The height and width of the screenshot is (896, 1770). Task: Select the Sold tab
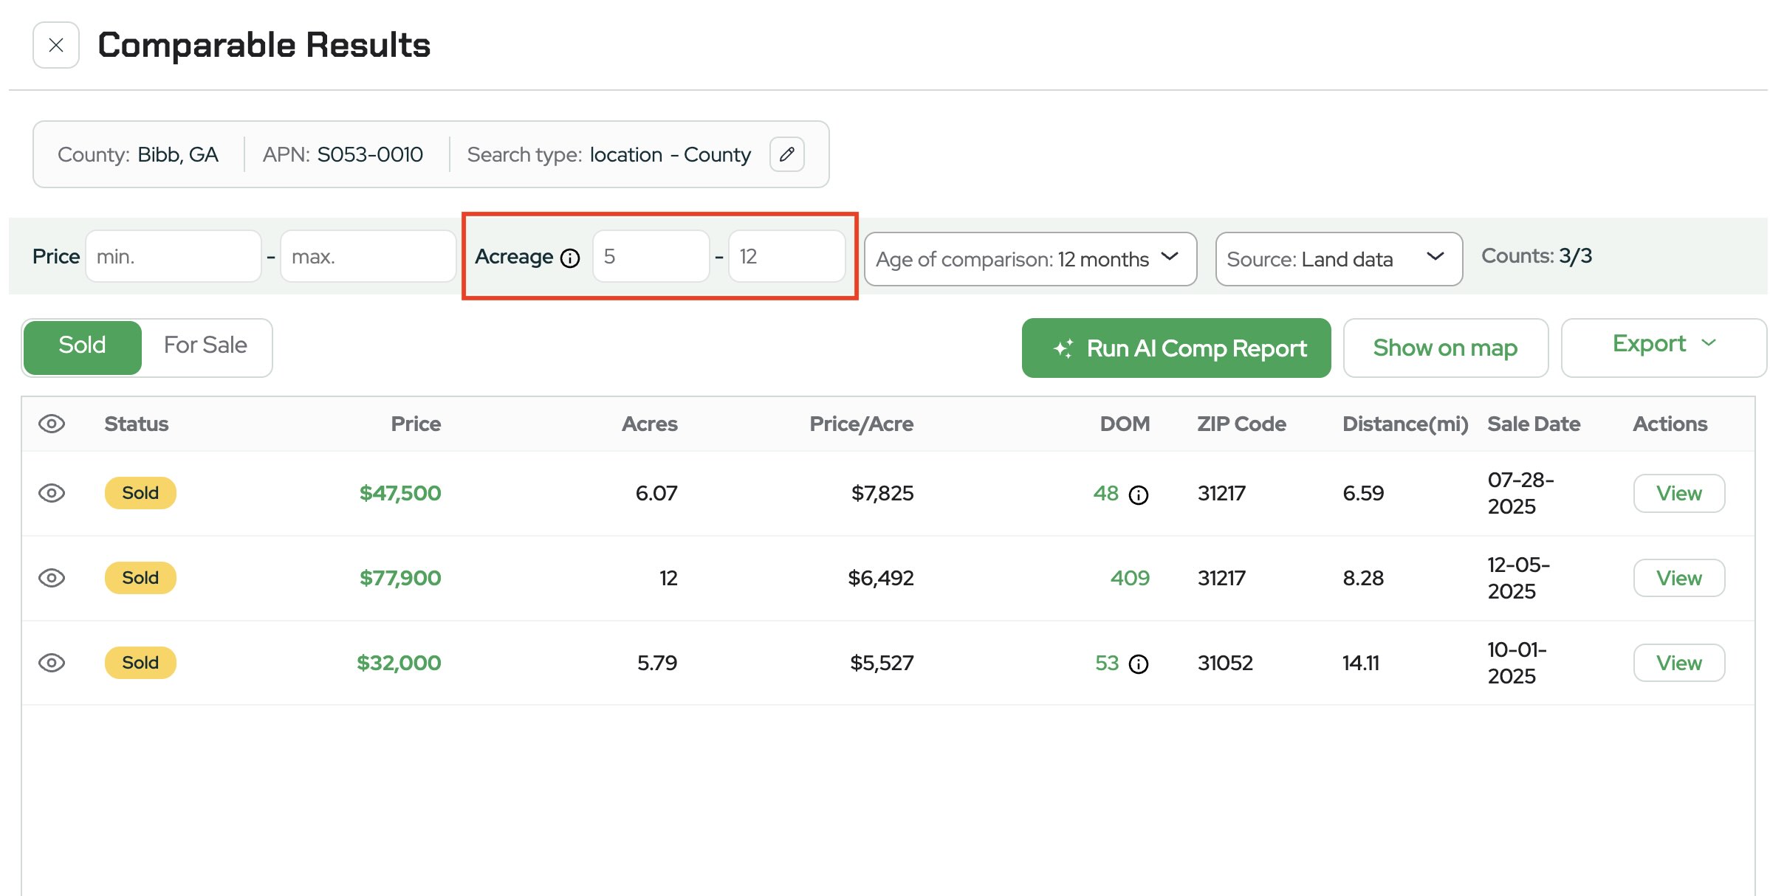(82, 345)
